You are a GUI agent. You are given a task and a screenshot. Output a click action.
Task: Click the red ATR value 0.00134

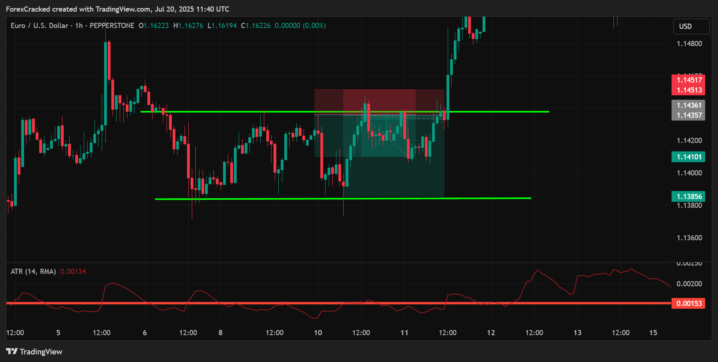(73, 271)
